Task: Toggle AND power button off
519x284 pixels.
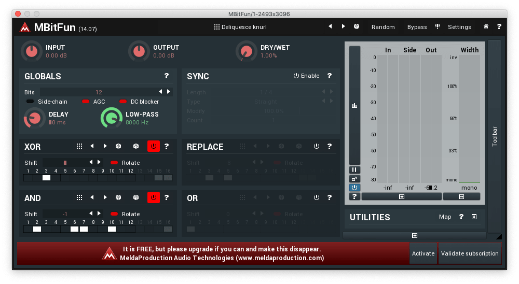Action: 154,197
